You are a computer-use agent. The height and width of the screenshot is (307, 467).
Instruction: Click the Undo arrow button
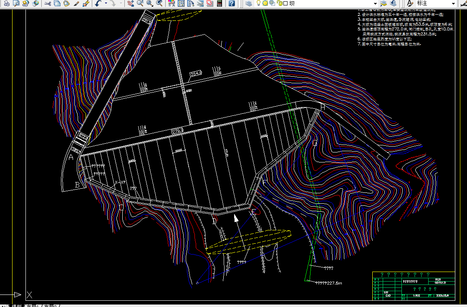point(98,4)
